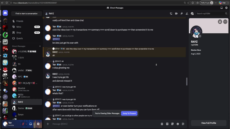Open the -/-1 (LOA) conversation
The image size is (230, 129).
26,51
